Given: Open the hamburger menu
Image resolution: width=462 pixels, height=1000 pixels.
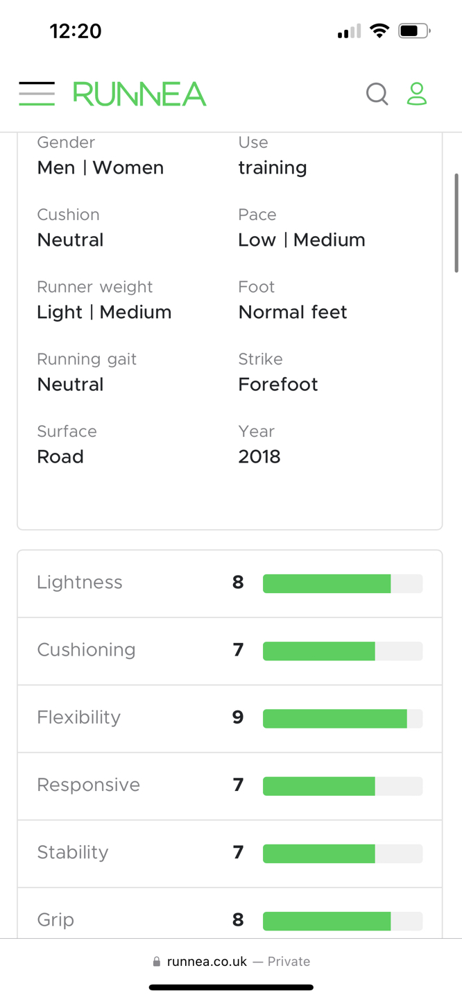Looking at the screenshot, I should [x=37, y=93].
